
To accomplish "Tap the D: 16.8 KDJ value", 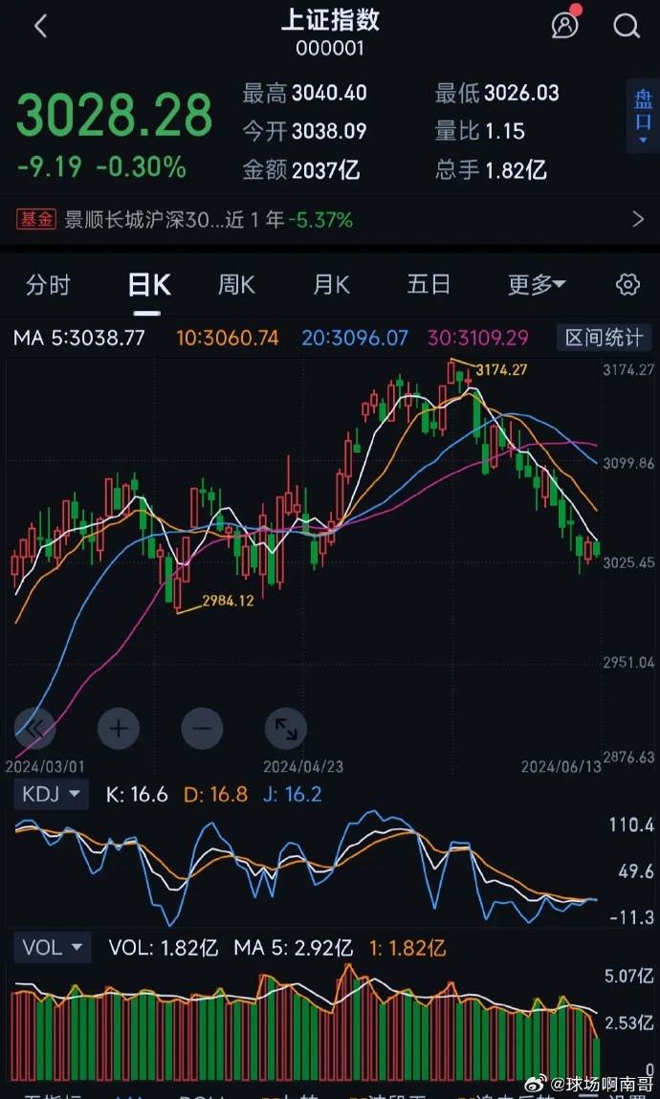I will click(x=216, y=794).
